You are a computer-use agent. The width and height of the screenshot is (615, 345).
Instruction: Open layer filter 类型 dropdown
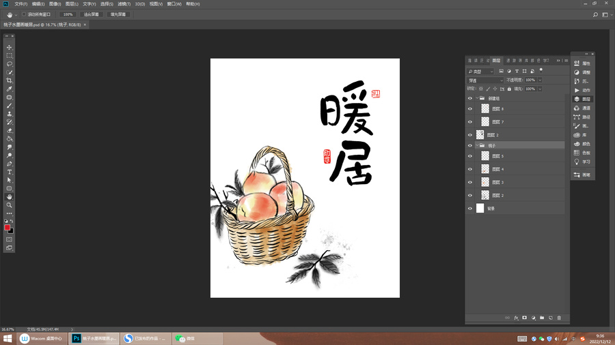[x=480, y=71]
